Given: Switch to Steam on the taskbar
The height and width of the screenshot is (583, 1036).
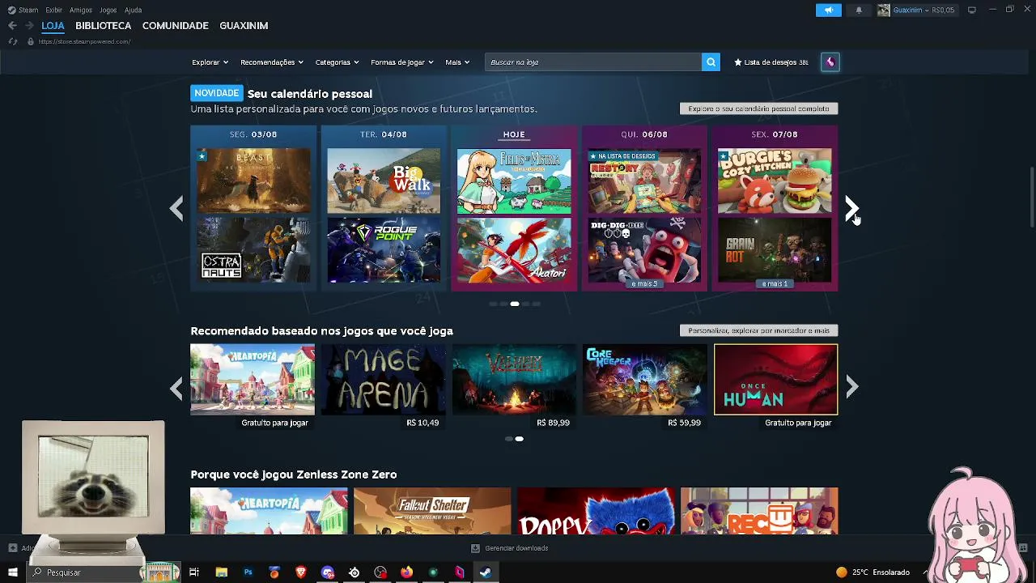Looking at the screenshot, I should coord(486,572).
